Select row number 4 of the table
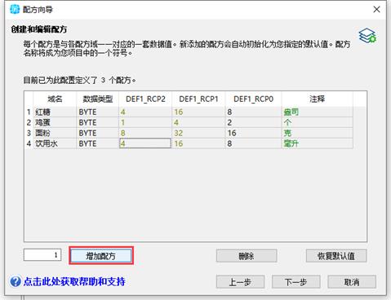Viewport: 391px width, 300px height. pyautogui.click(x=29, y=143)
